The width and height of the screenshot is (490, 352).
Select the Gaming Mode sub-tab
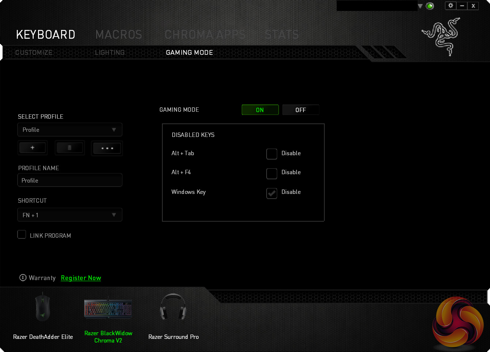(x=189, y=53)
